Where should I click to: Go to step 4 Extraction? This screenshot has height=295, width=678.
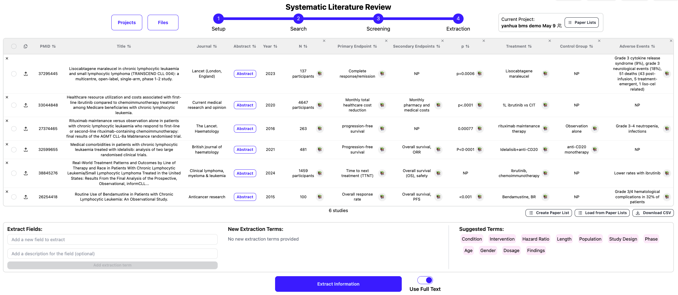click(x=458, y=19)
